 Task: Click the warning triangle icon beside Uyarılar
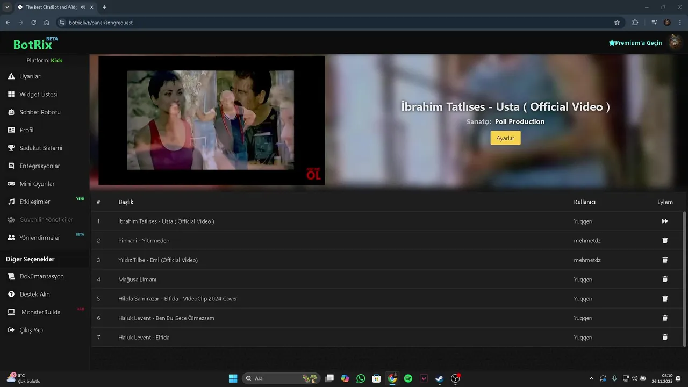tap(11, 76)
